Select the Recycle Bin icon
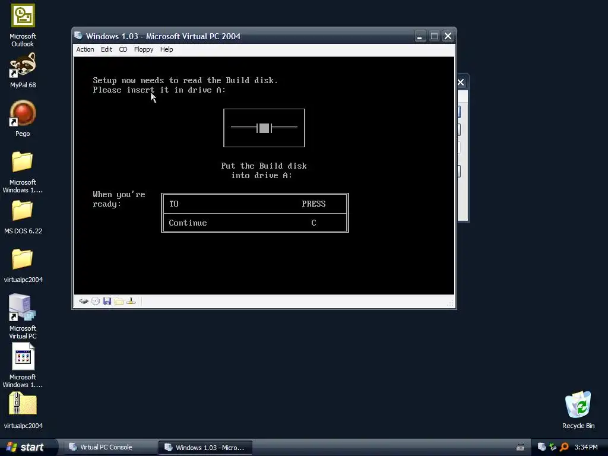 coord(578,410)
